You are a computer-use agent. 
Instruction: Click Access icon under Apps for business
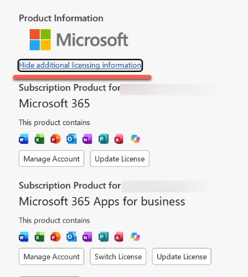pos(119,236)
